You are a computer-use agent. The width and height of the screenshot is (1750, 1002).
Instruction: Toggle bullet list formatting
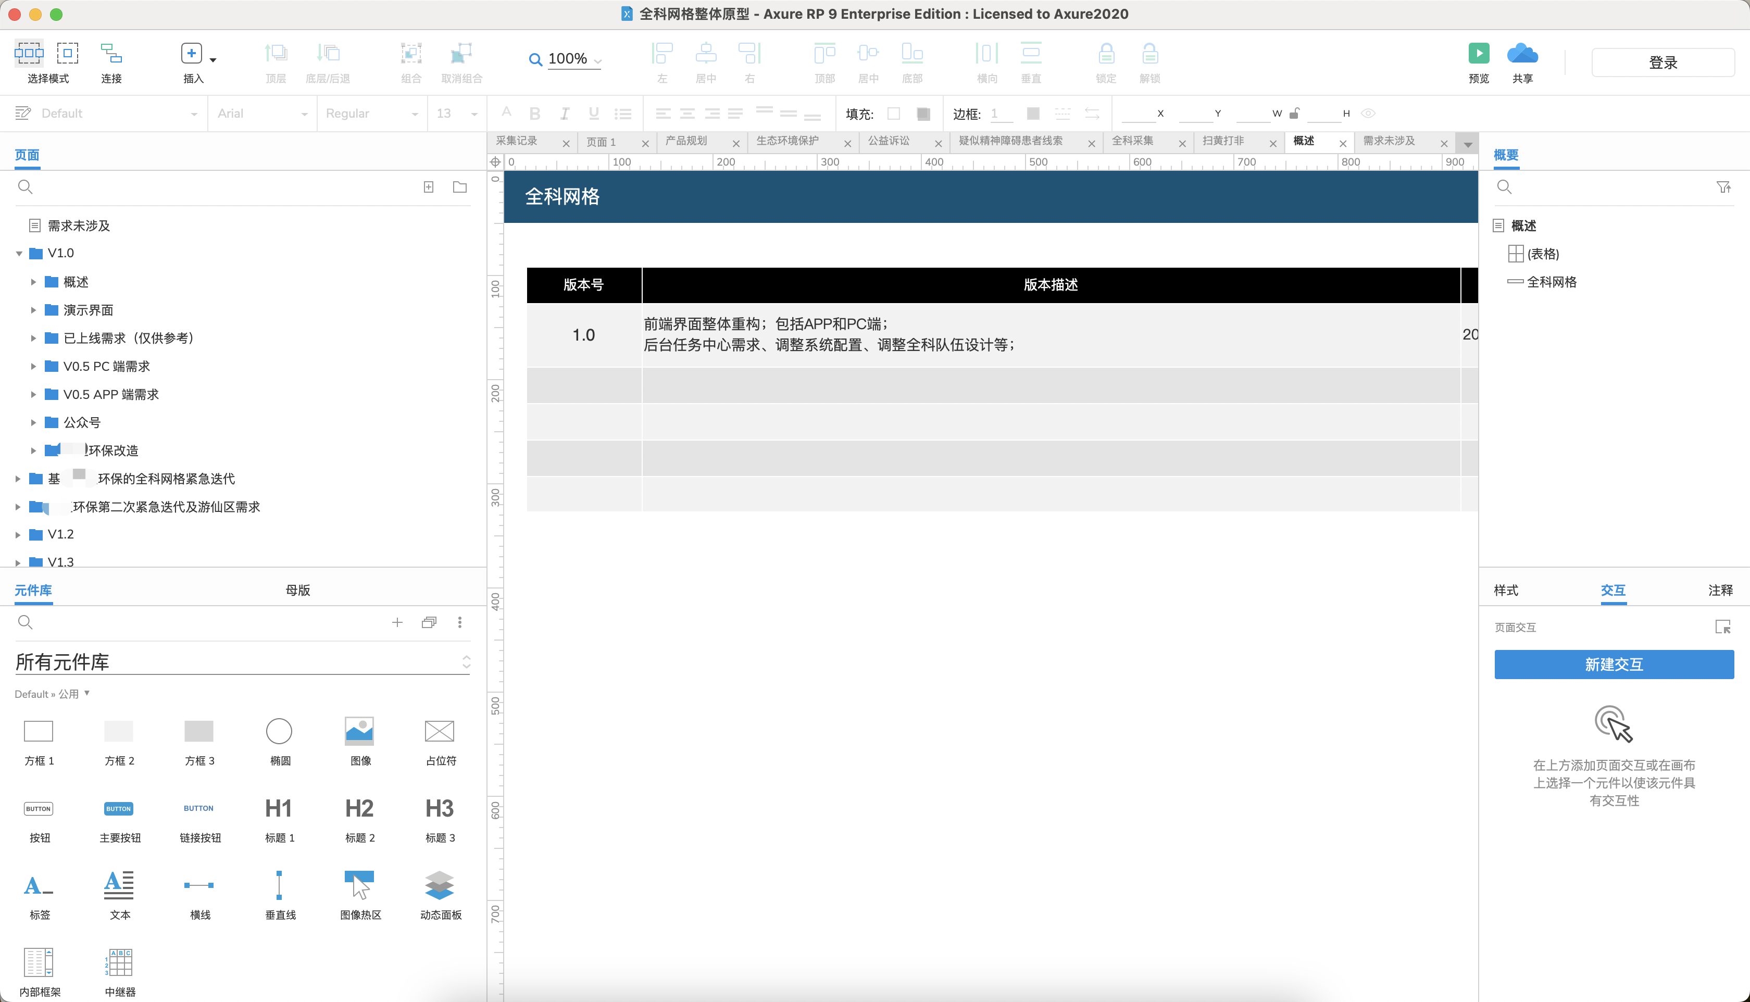(x=623, y=114)
